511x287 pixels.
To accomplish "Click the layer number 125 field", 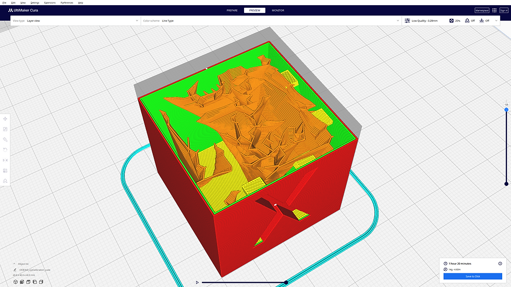I will tap(506, 105).
